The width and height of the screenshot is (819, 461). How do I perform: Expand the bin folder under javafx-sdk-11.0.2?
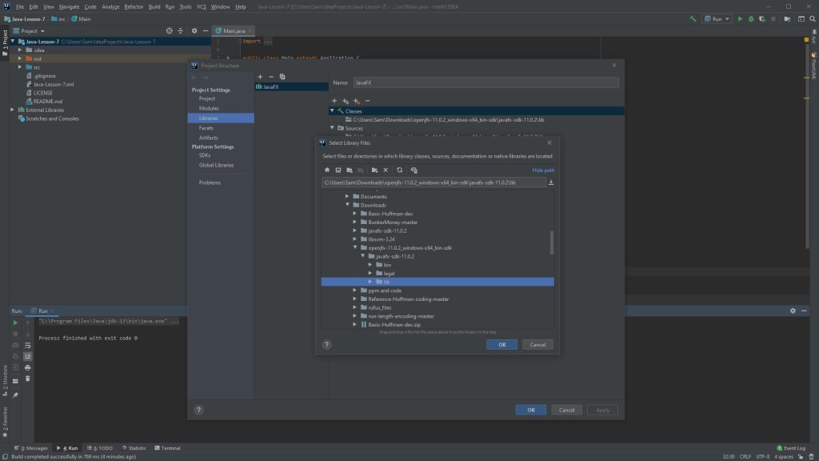point(370,264)
